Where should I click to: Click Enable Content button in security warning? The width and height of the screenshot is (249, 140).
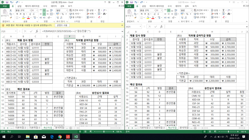[62, 25]
